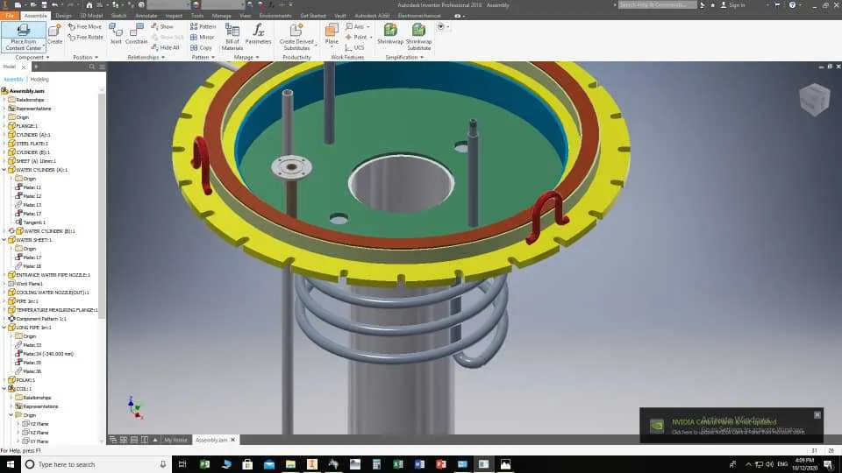Screen dimensions: 842x473
Task: Open the Bill of Materials
Action: [232, 34]
